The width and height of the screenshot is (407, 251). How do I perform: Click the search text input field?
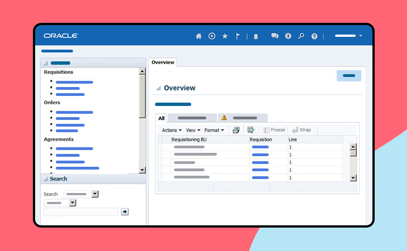(81, 212)
